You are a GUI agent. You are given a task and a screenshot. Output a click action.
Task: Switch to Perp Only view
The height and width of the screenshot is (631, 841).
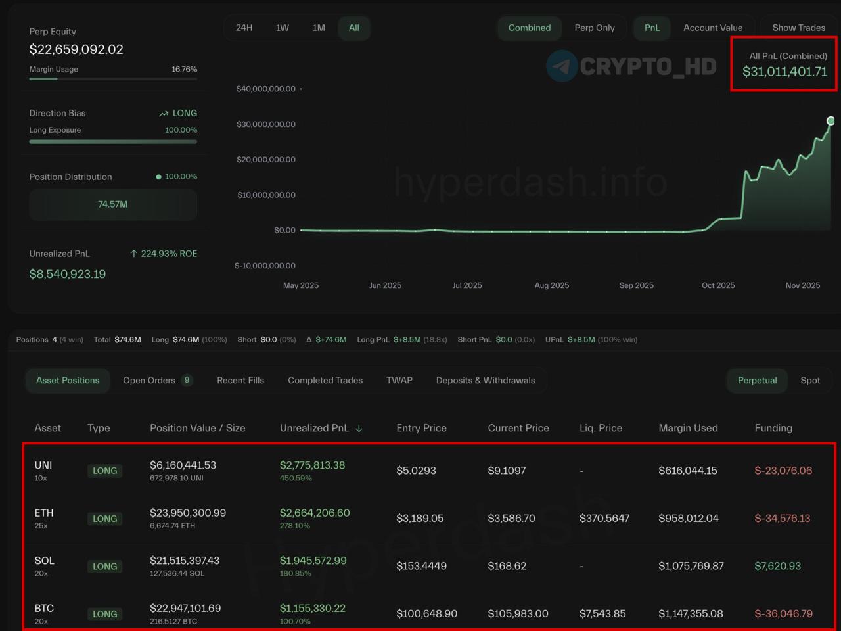pyautogui.click(x=595, y=28)
